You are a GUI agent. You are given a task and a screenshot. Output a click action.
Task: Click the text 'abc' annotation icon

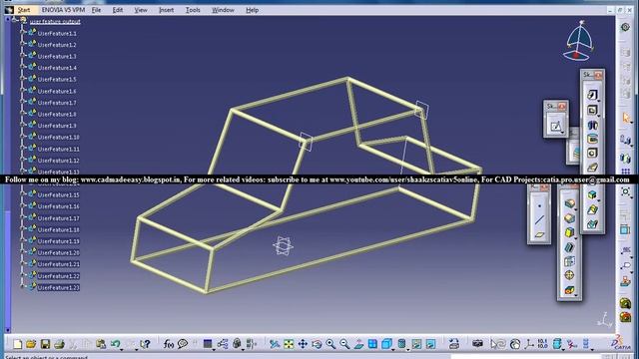pyautogui.click(x=626, y=249)
